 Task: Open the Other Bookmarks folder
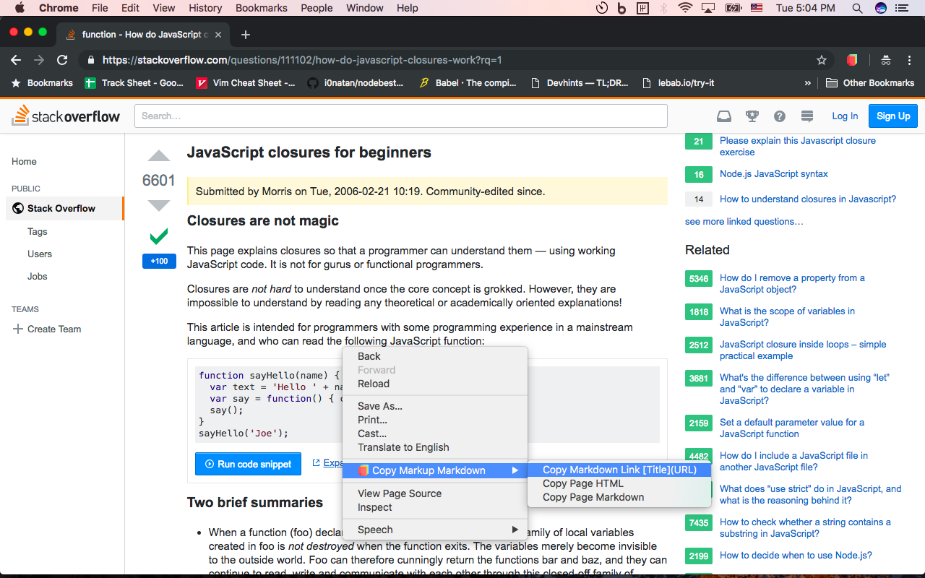870,83
